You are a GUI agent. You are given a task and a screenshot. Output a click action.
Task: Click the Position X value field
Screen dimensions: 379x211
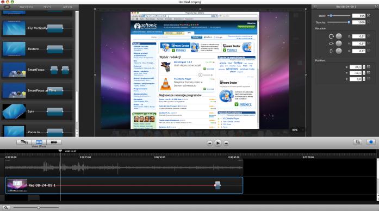tap(356, 67)
